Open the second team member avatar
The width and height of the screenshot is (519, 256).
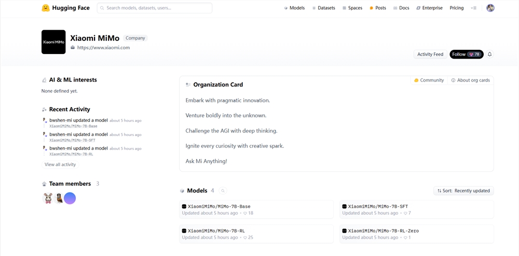pos(59,198)
